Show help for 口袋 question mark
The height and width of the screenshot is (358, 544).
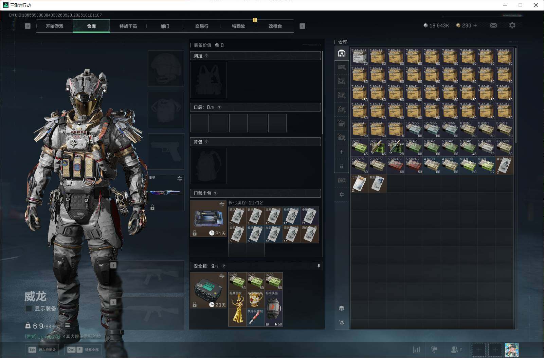point(219,107)
